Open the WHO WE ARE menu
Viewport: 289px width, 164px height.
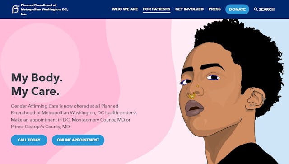(125, 9)
